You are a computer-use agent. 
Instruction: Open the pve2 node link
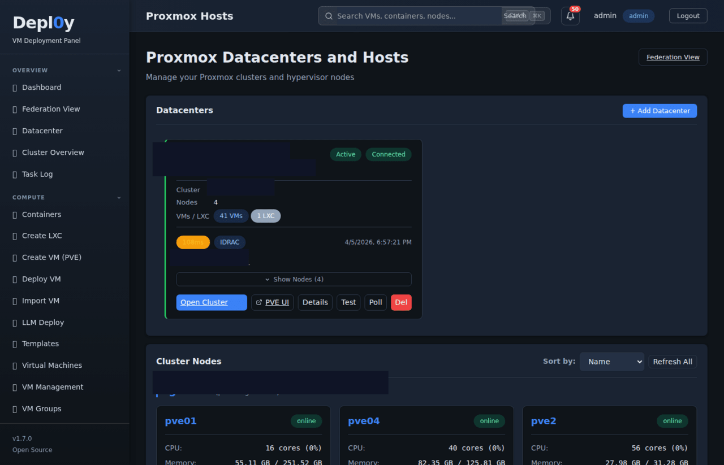[544, 421]
